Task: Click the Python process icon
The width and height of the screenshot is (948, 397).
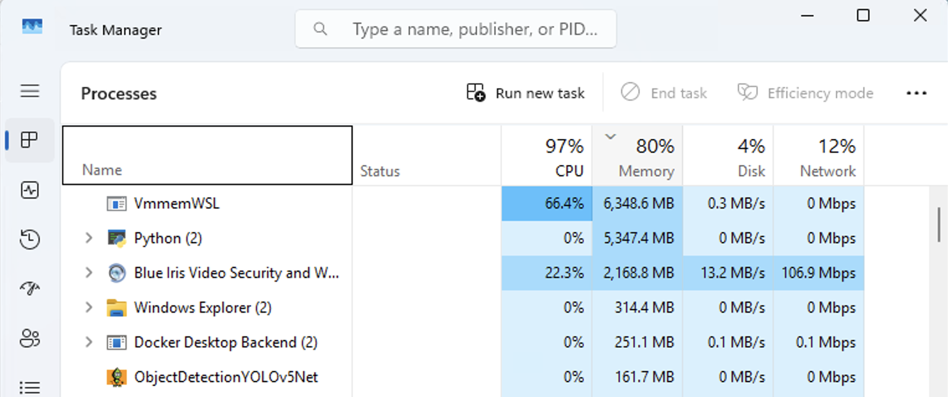Action: [x=116, y=238]
